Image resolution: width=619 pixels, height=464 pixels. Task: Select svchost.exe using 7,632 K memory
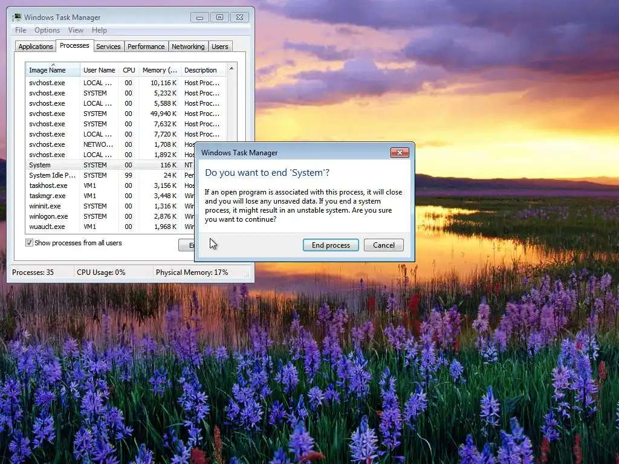click(126, 124)
